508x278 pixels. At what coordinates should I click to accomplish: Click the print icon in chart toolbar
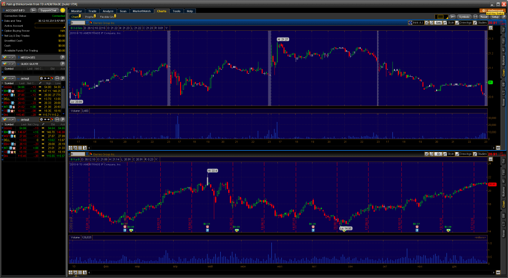pos(475,17)
